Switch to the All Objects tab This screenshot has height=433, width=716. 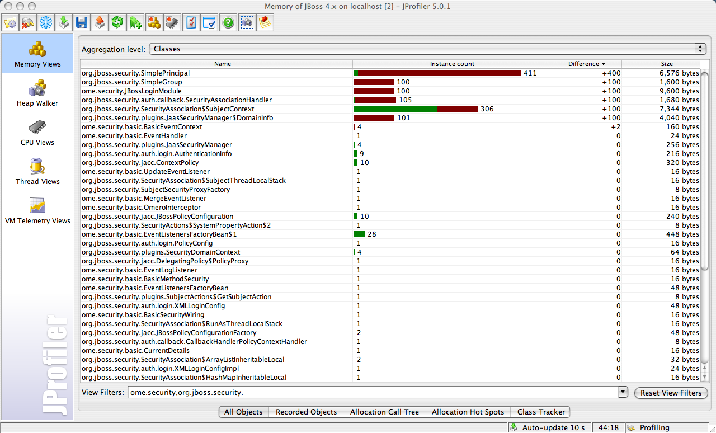click(x=243, y=412)
